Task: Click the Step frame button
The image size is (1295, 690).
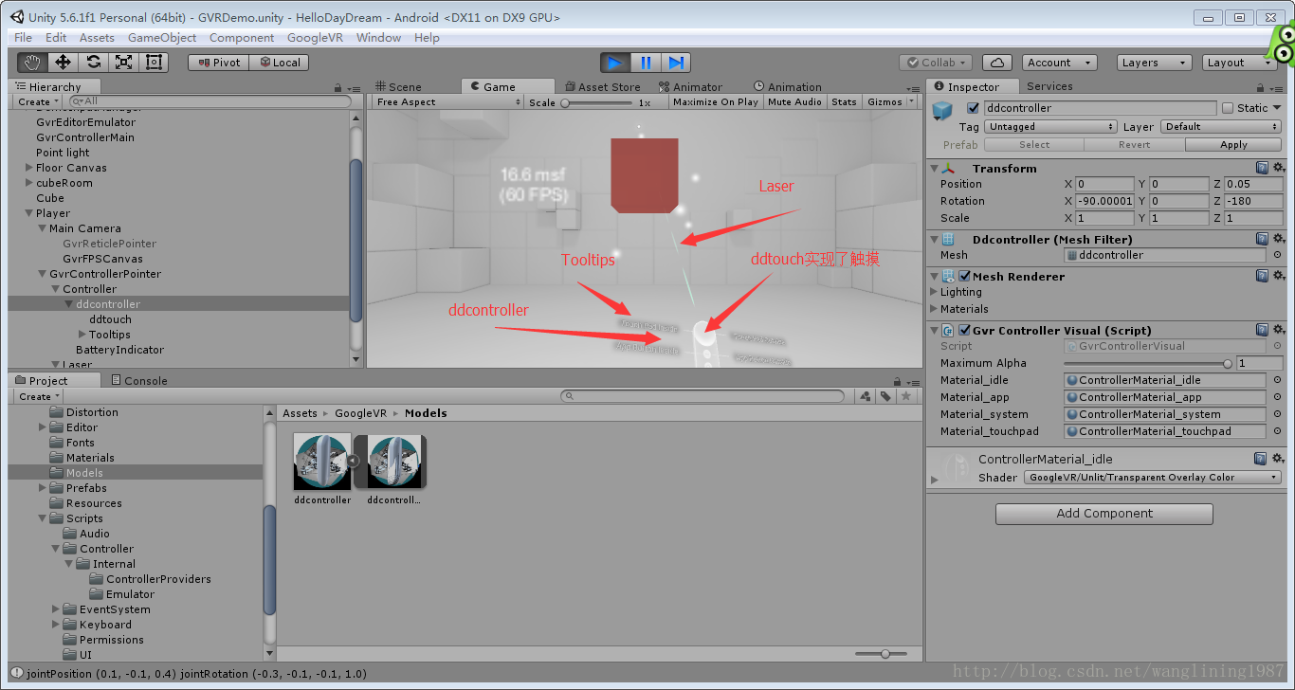Action: point(676,63)
